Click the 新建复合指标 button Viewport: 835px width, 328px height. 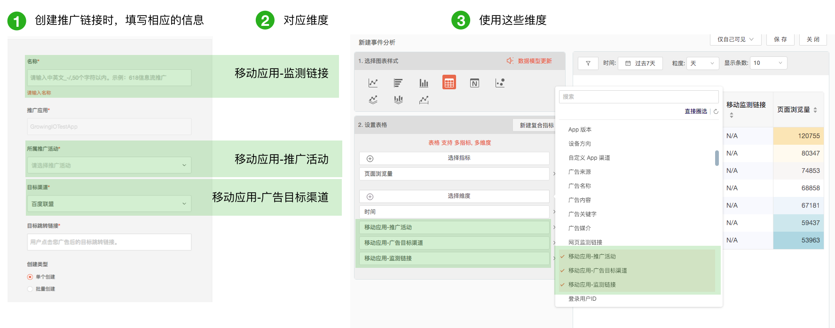coord(536,125)
